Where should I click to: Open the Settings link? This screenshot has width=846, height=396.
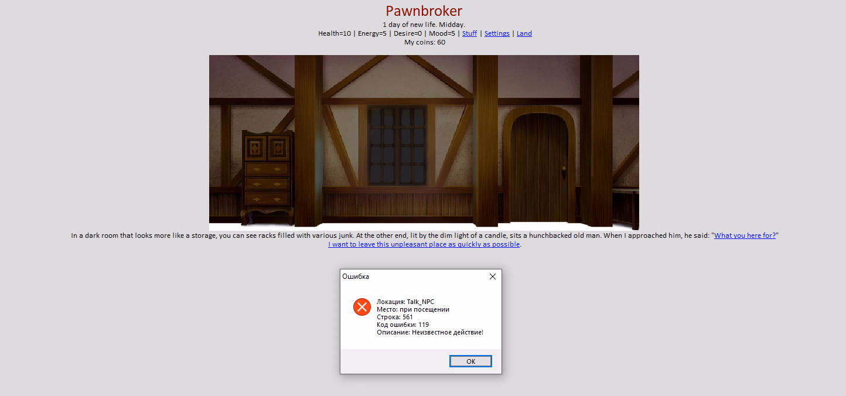(x=497, y=33)
